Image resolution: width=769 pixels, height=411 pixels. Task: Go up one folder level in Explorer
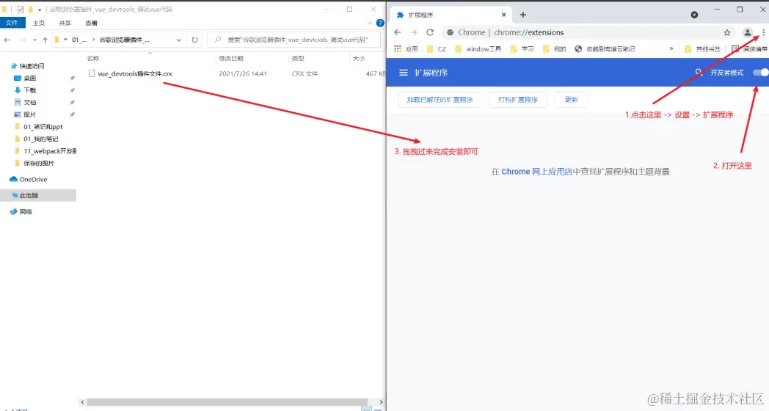45,40
